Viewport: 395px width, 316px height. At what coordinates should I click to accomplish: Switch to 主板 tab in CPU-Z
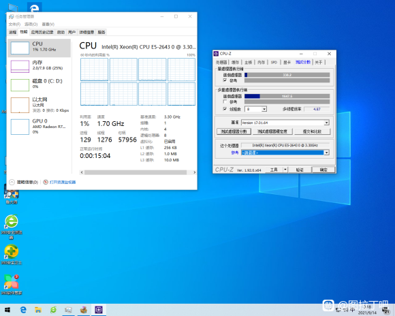(x=248, y=62)
